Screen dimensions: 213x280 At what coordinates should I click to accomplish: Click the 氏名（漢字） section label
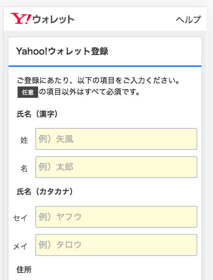tap(37, 114)
